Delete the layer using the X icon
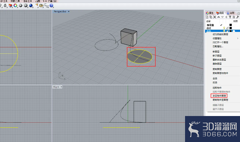Image resolution: width=240 pixels, height=142 pixels. (x=215, y=17)
